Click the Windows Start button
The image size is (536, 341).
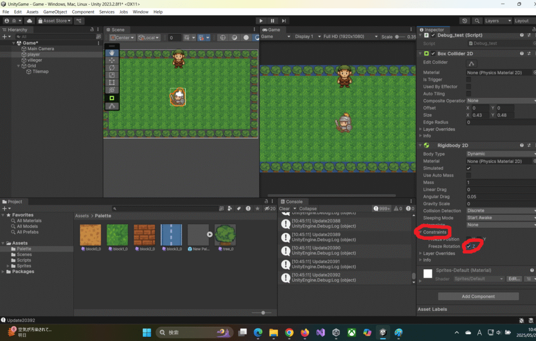click(x=147, y=332)
